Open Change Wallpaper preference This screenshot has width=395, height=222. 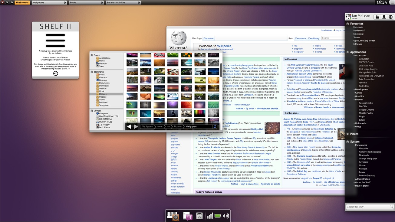tap(368, 158)
